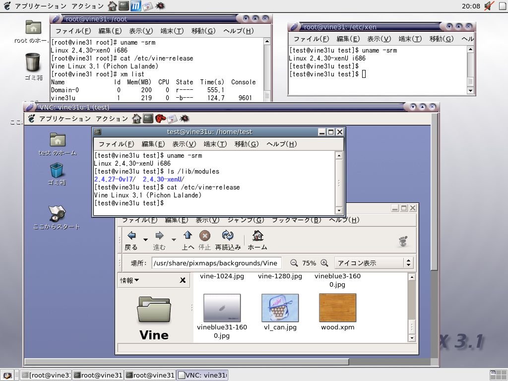Image resolution: width=508 pixels, height=381 pixels.
Task: Launch the home folder icon in the top panel
Action: click(x=113, y=6)
